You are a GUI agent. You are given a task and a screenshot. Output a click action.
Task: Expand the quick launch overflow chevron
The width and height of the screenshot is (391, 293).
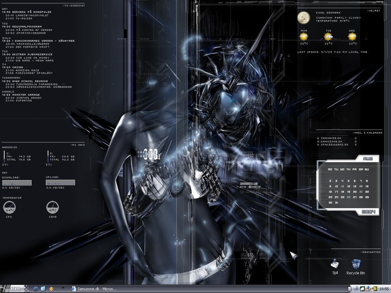tap(63, 288)
